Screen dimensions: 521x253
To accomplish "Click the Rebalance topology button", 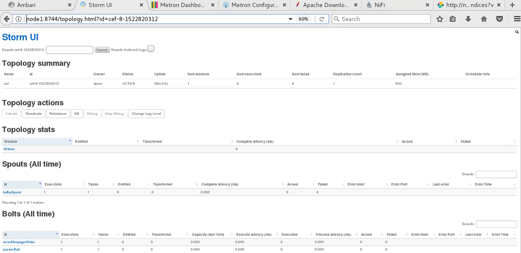I will point(58,113).
